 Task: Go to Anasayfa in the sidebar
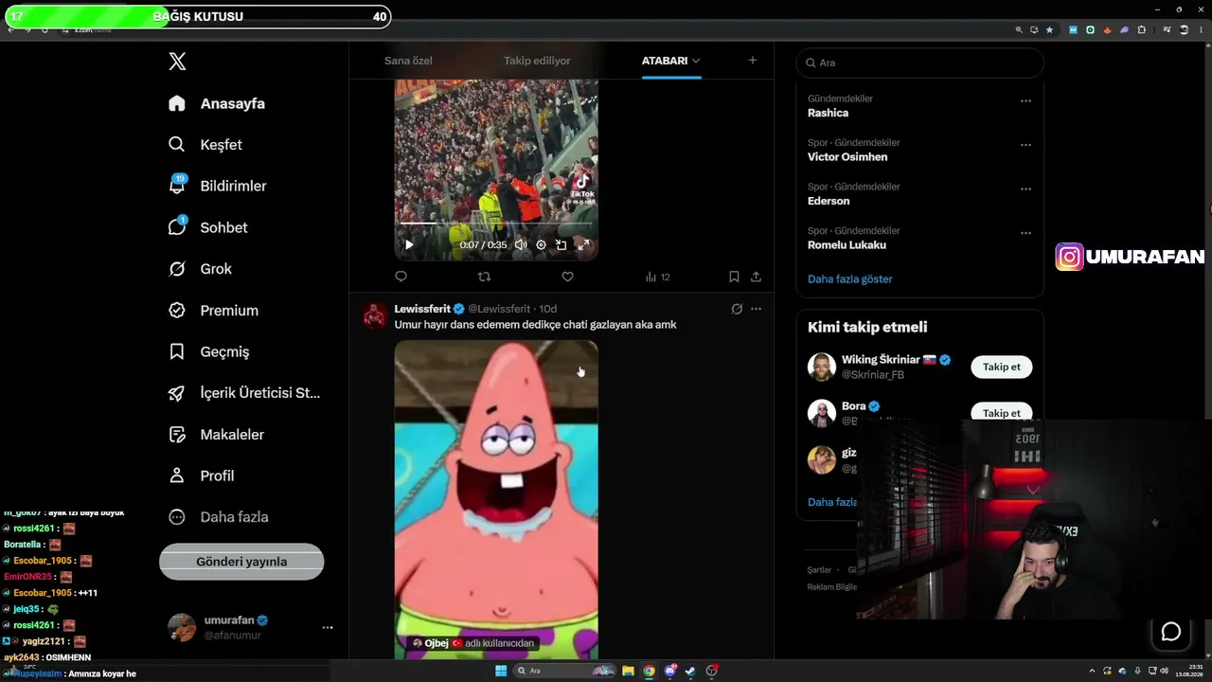coord(217,103)
